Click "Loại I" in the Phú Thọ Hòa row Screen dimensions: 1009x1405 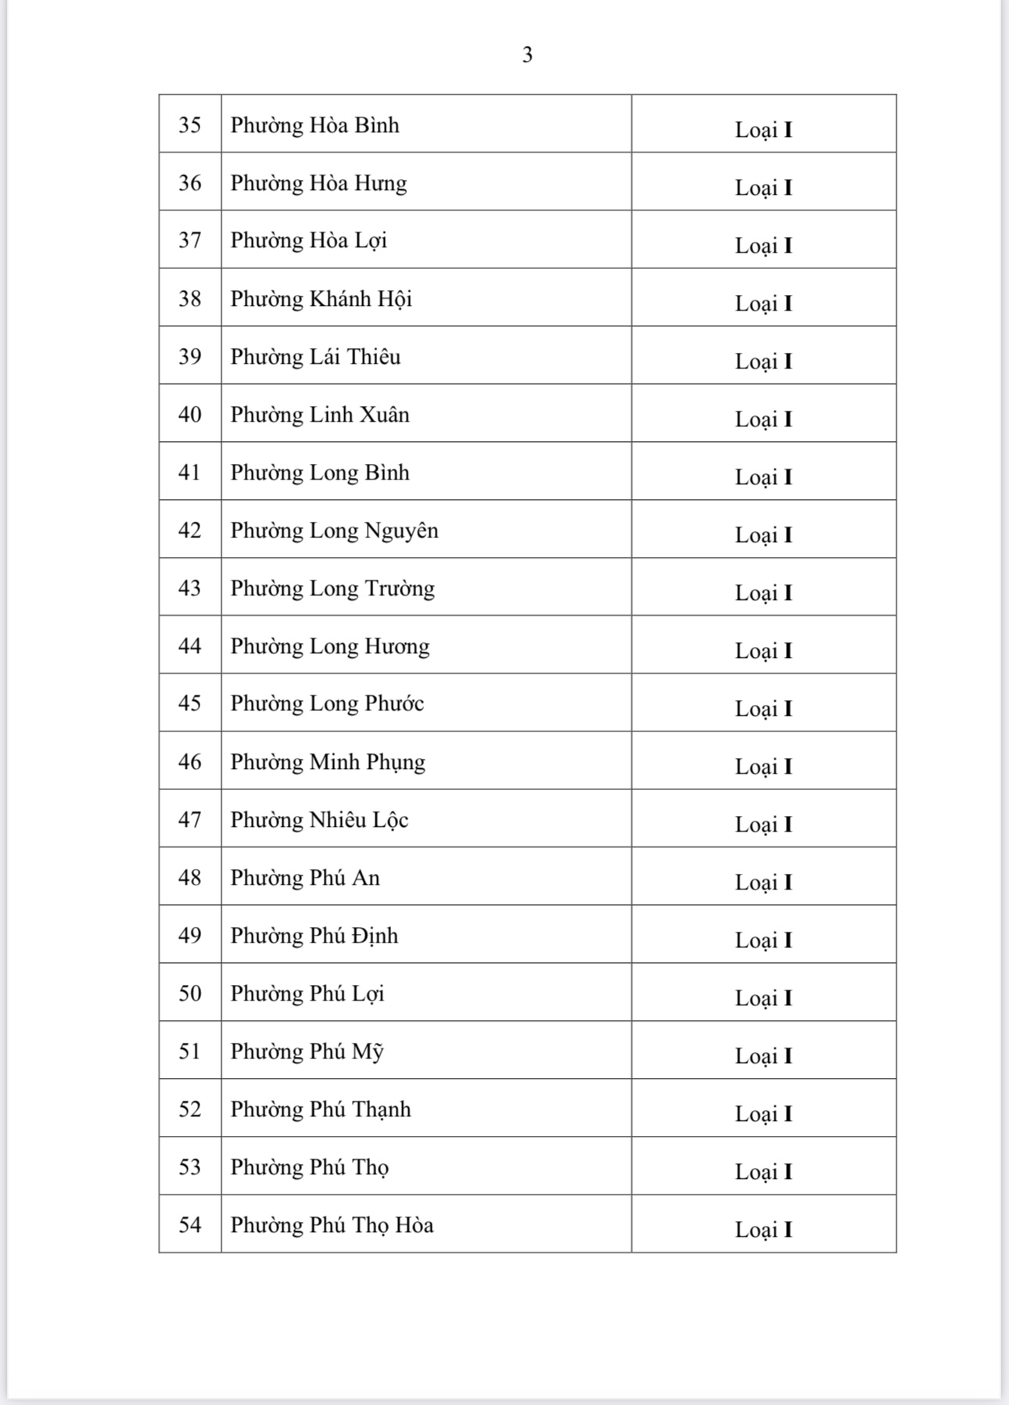[763, 1229]
